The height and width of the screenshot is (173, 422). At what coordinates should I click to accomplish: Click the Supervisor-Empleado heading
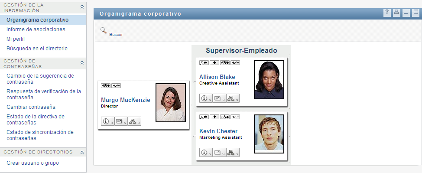point(241,50)
